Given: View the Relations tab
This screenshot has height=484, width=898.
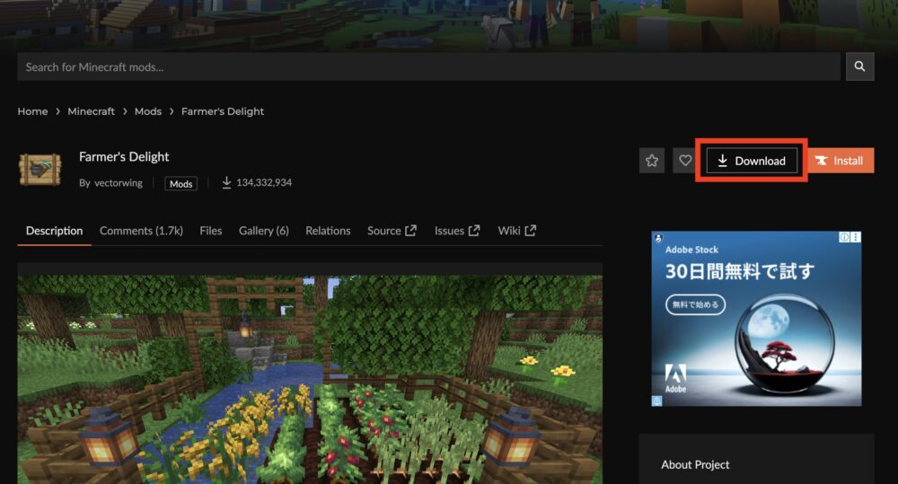Looking at the screenshot, I should click(328, 230).
